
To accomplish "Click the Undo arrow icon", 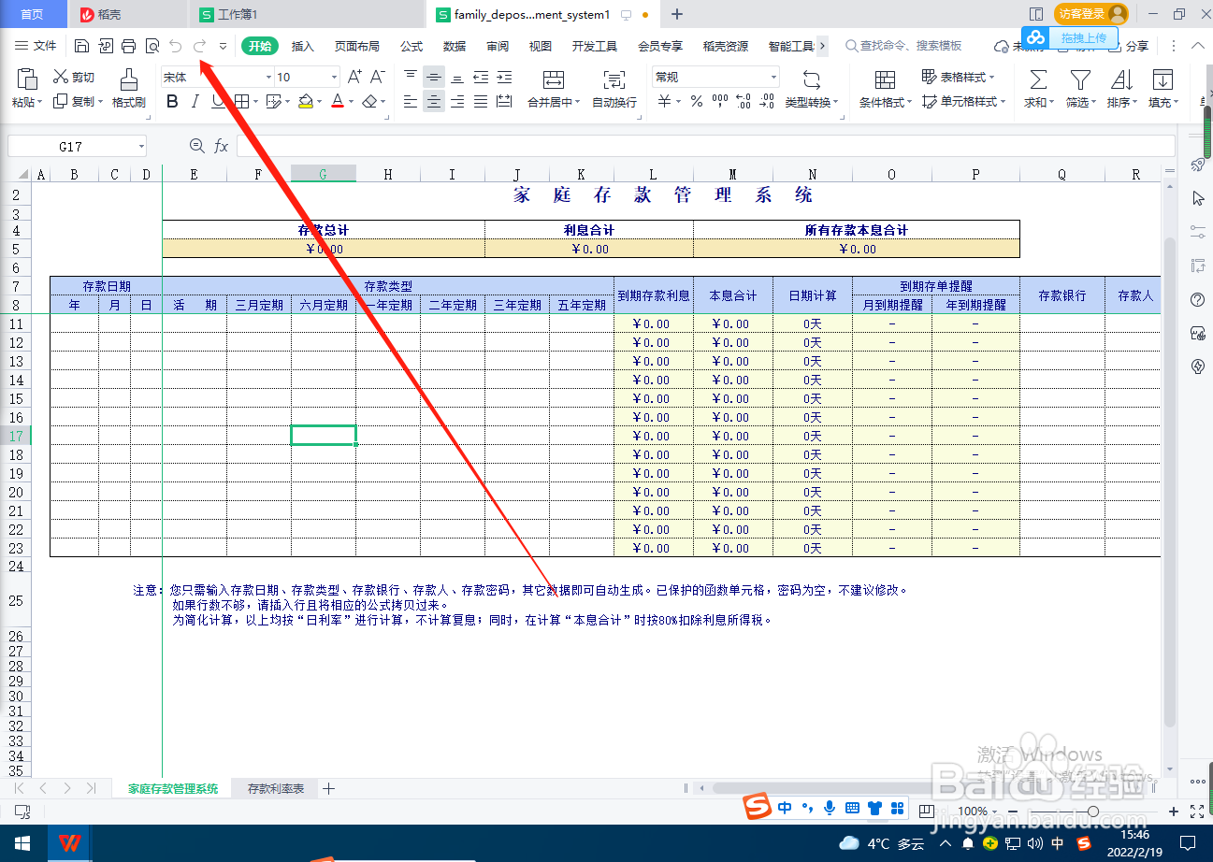I will pos(176,46).
